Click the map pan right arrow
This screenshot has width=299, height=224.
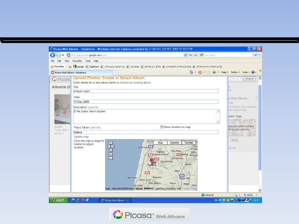(x=113, y=146)
